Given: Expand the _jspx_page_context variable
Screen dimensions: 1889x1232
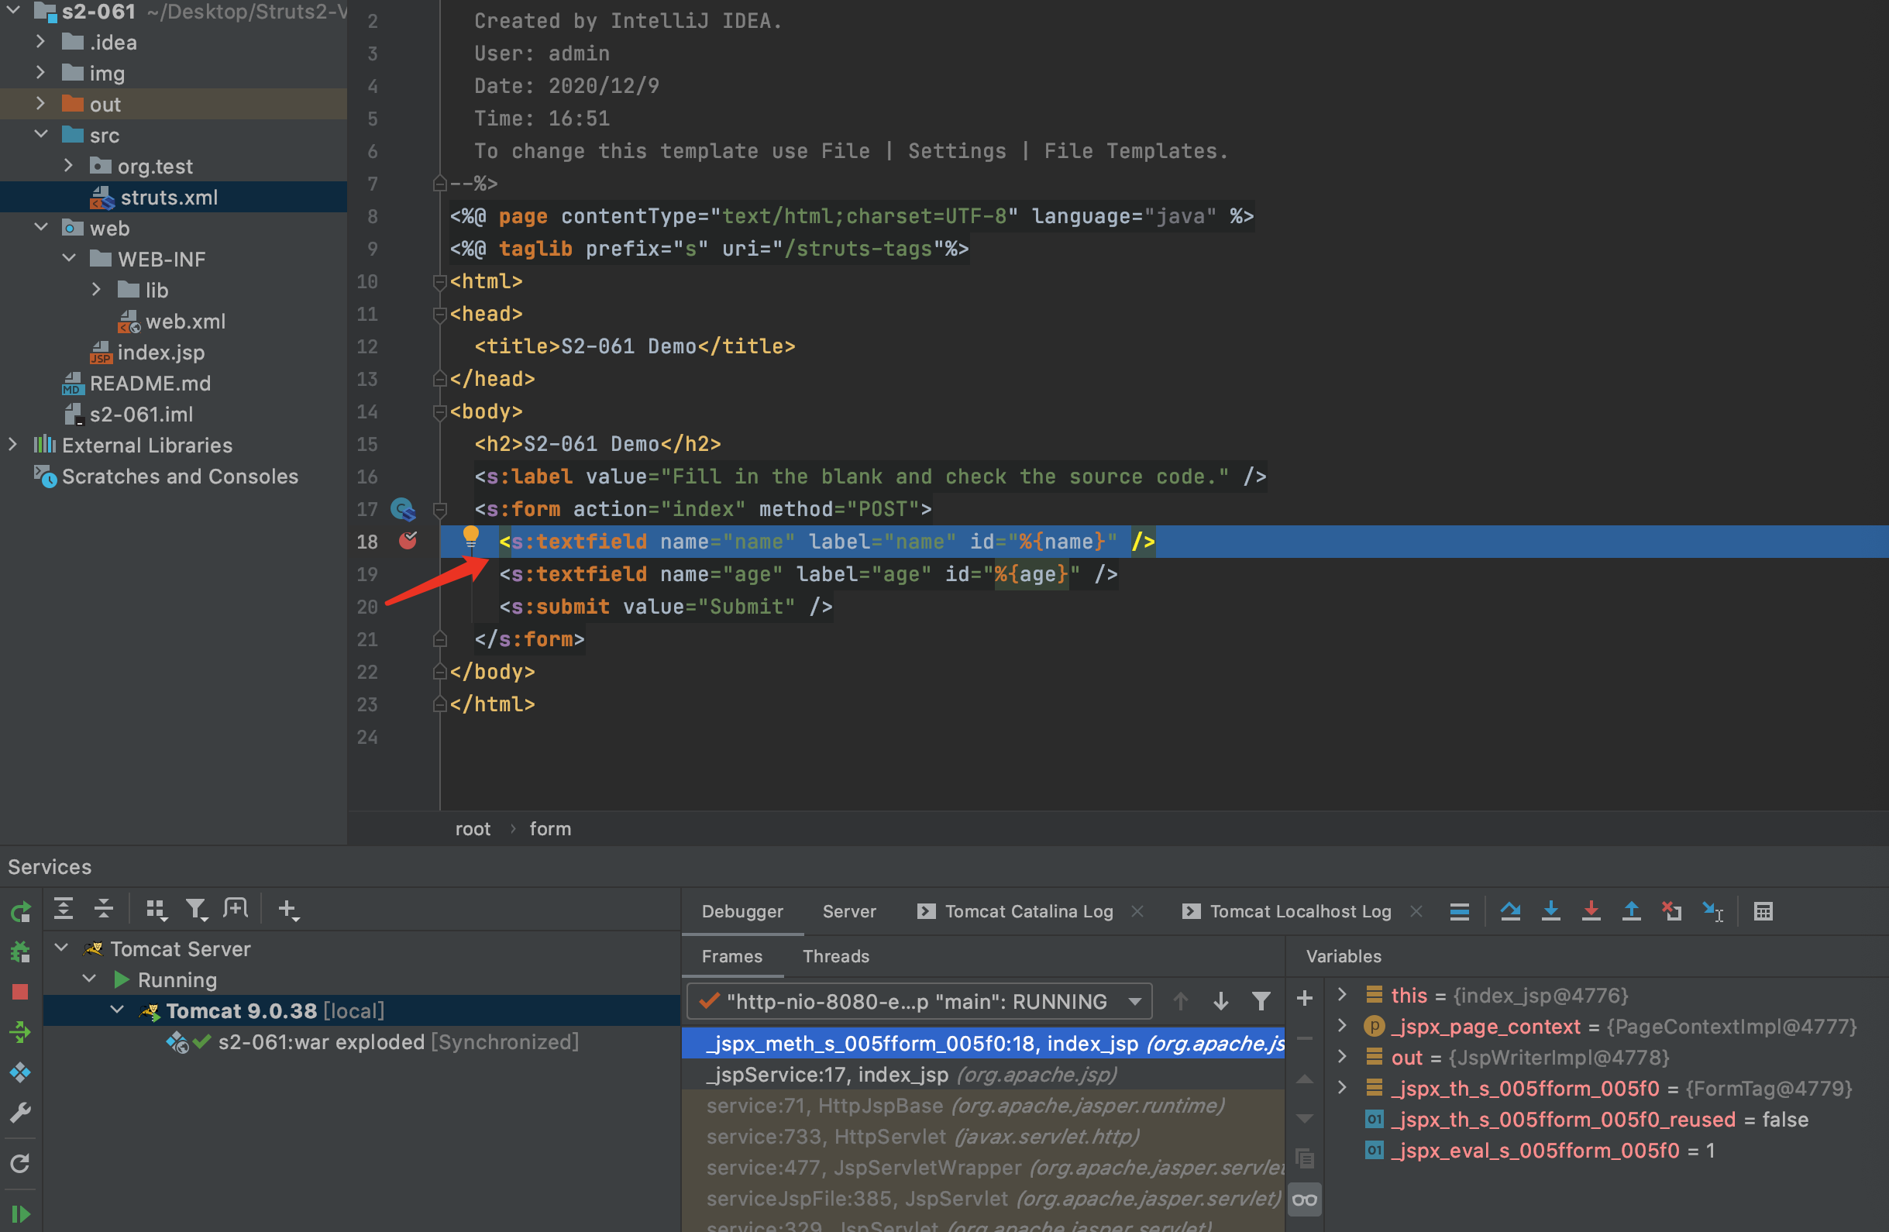Looking at the screenshot, I should [1341, 1025].
